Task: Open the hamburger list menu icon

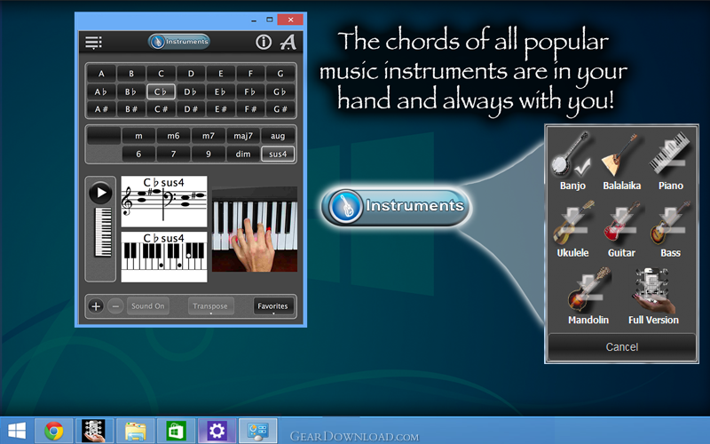Action: coord(93,42)
